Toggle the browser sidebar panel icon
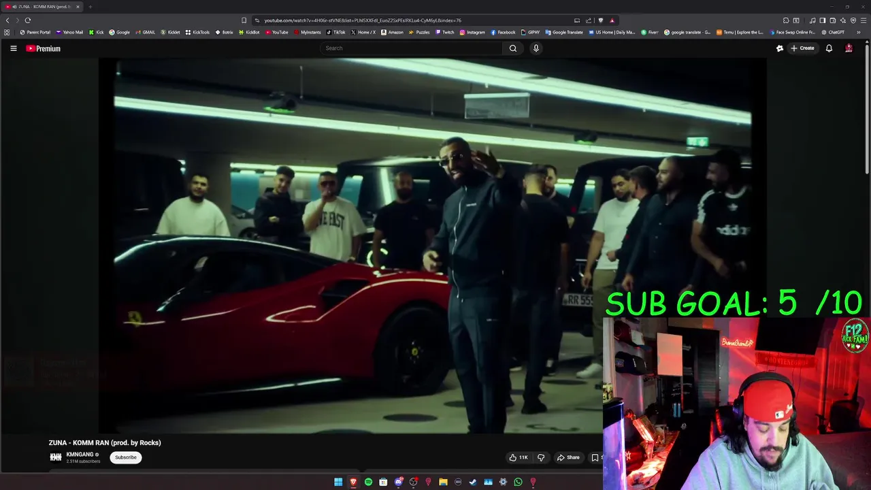 (x=823, y=20)
